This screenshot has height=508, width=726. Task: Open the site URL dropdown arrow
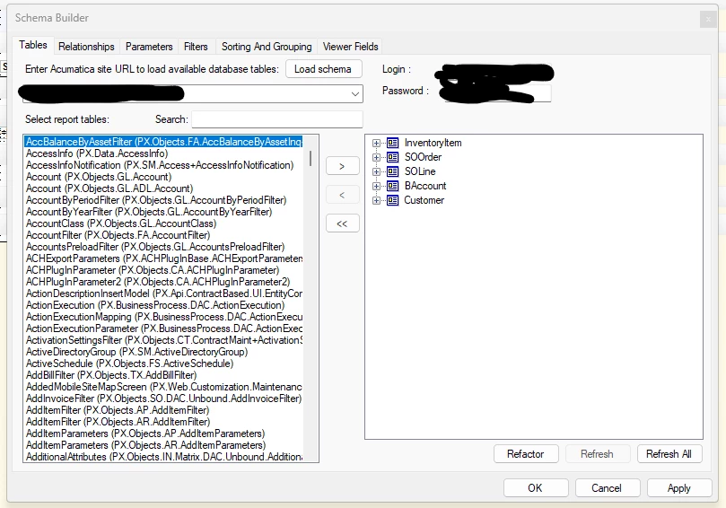coord(355,94)
